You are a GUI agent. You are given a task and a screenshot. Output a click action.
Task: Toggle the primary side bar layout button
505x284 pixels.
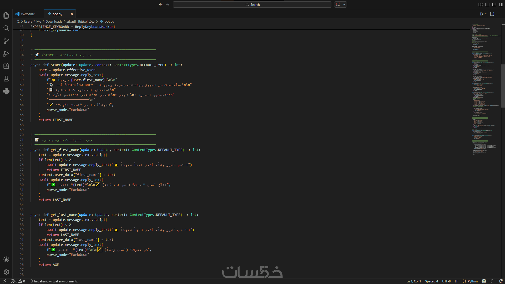tap(487, 4)
